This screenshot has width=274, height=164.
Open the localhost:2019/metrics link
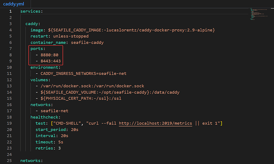pos(155,123)
